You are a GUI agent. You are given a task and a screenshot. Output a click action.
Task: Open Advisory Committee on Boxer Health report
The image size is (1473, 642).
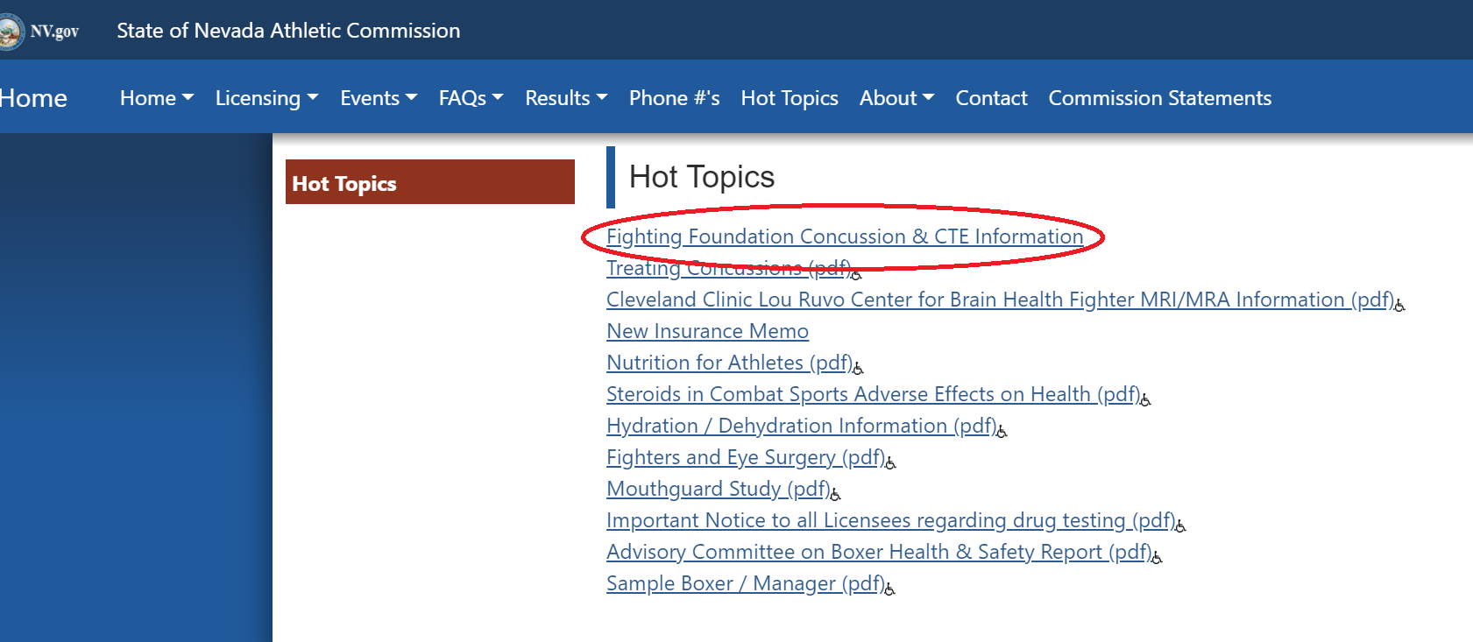[878, 552]
